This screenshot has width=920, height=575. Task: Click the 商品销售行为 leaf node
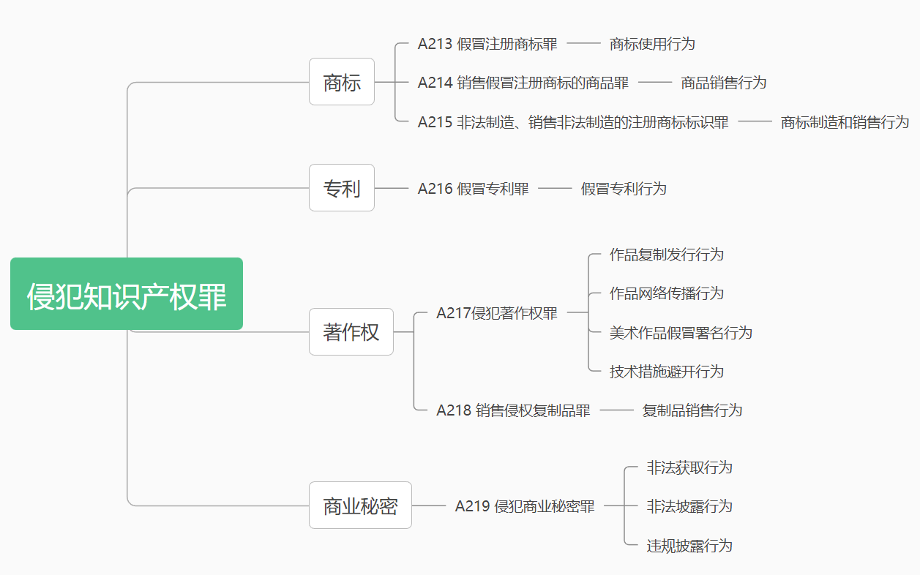point(723,83)
